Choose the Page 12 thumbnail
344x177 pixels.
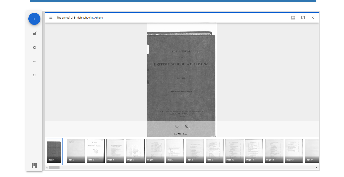point(274,151)
